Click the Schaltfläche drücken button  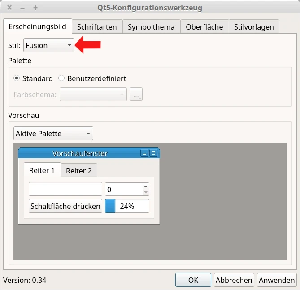coord(65,206)
